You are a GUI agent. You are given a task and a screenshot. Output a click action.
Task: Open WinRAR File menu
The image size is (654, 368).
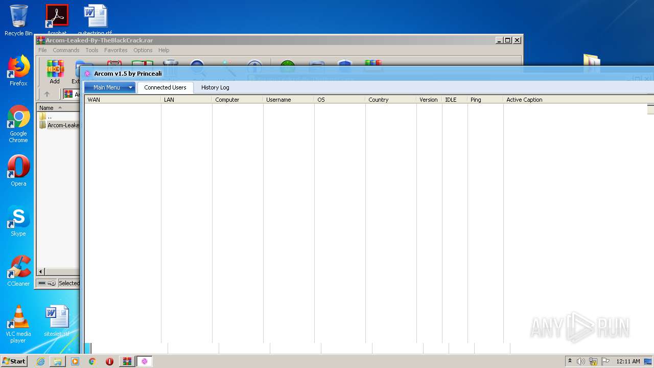coord(42,50)
